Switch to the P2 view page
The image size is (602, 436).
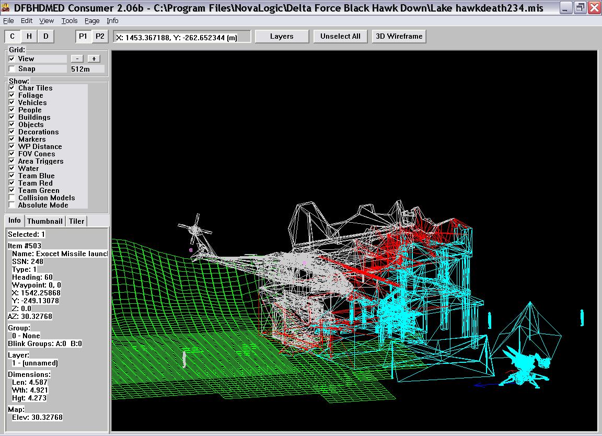coord(100,37)
